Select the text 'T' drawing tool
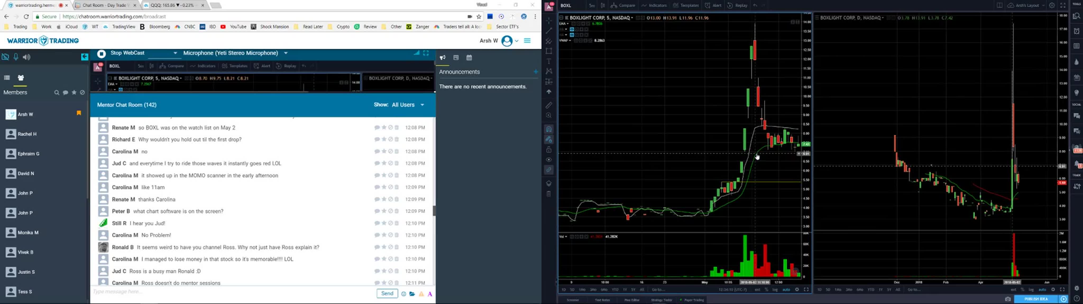This screenshot has height=304, width=1083. click(x=549, y=61)
